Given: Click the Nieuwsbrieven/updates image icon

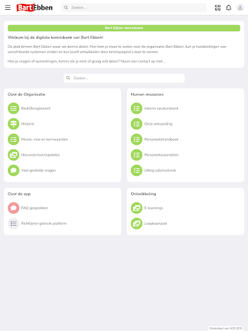Looking at the screenshot, I should (x=14, y=155).
